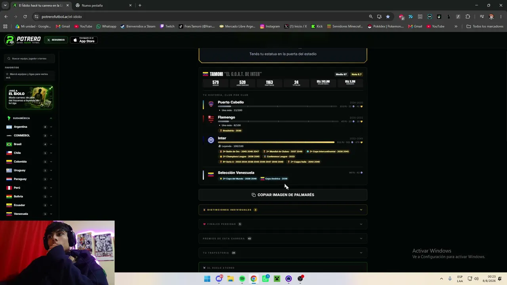507x285 pixels.
Task: Click the Paraguay flag icon
Action: [9, 179]
